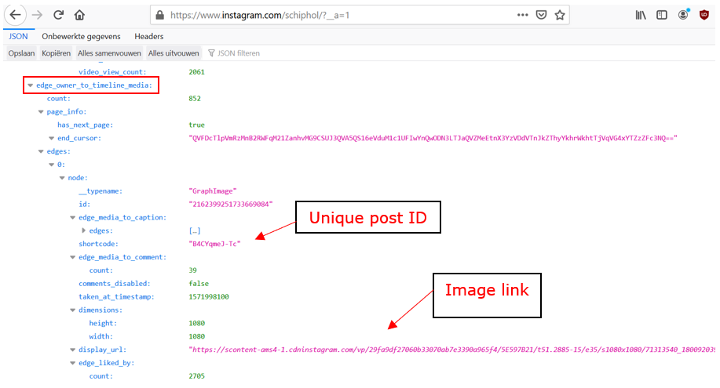This screenshot has width=720, height=388.
Task: Select comments_disabled value false
Action: coord(199,284)
